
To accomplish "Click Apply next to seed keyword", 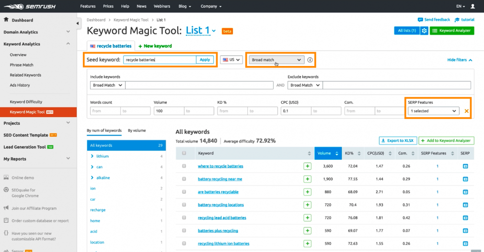I will pos(205,60).
